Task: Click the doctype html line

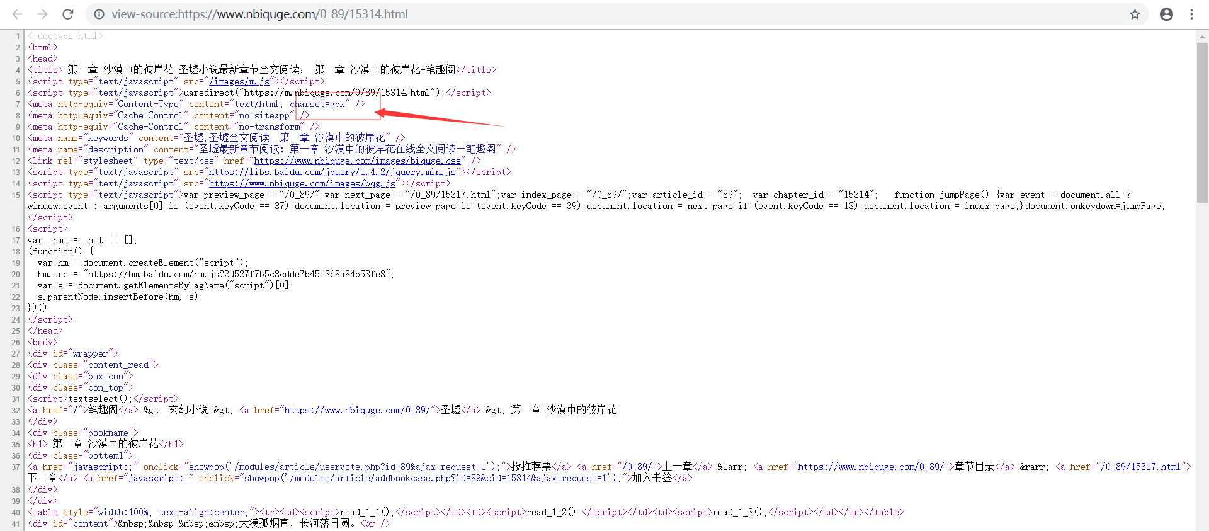Action: pyautogui.click(x=65, y=36)
